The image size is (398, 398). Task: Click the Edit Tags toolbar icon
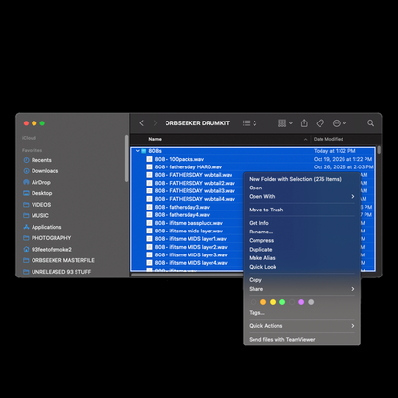coord(321,123)
